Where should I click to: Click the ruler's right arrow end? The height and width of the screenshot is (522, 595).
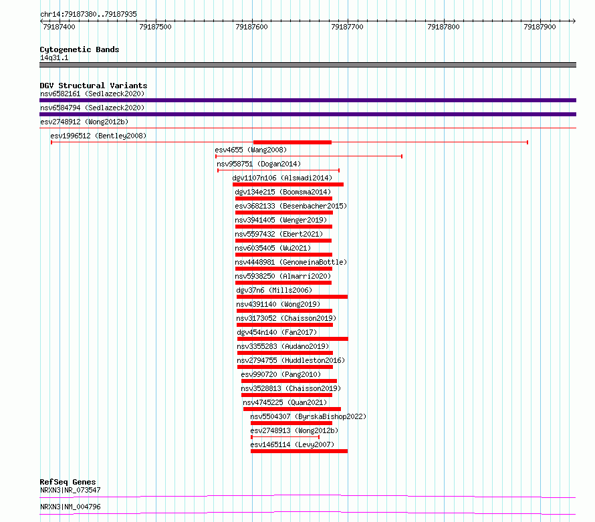point(574,21)
